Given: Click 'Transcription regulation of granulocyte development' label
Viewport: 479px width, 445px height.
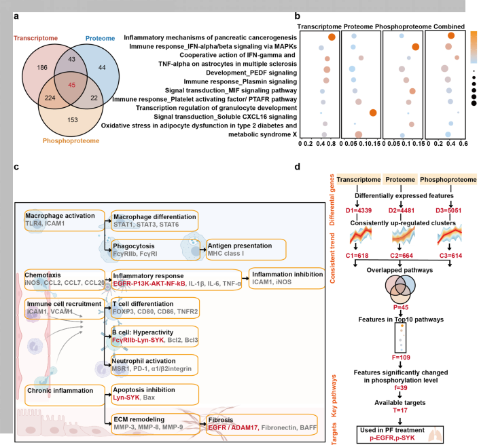Looking at the screenshot, I should [216, 108].
